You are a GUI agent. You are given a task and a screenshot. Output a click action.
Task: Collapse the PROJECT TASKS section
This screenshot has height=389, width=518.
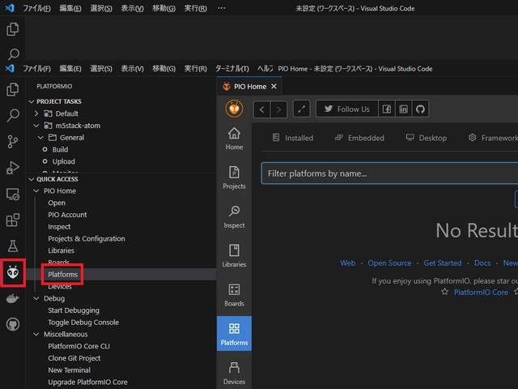pyautogui.click(x=32, y=101)
